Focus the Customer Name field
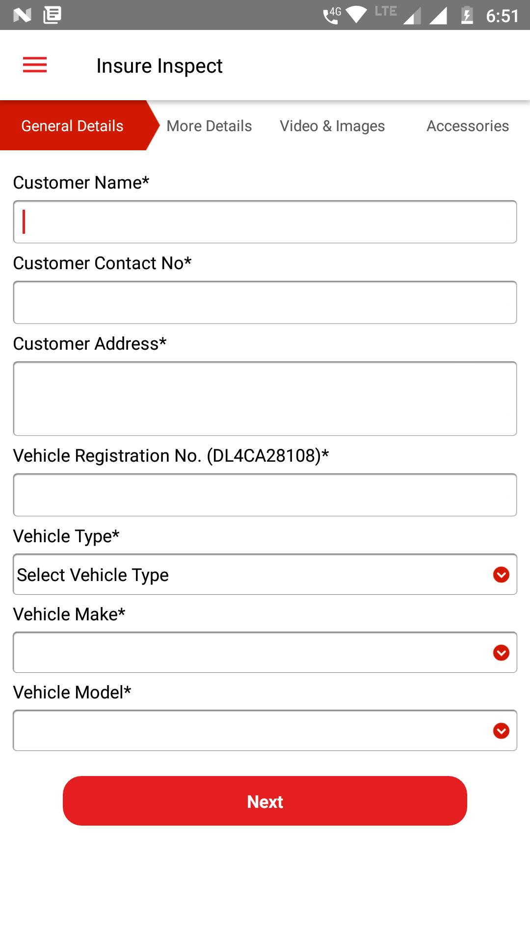 coord(265,222)
